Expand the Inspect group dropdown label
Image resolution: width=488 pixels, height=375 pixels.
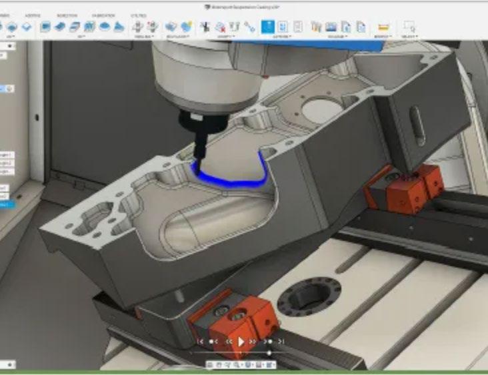pyautogui.click(x=383, y=37)
